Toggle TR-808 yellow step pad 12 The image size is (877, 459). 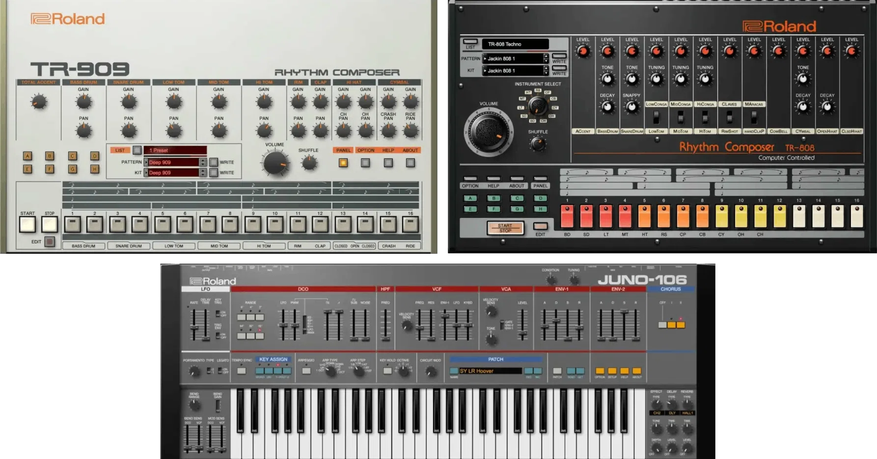tap(780, 216)
